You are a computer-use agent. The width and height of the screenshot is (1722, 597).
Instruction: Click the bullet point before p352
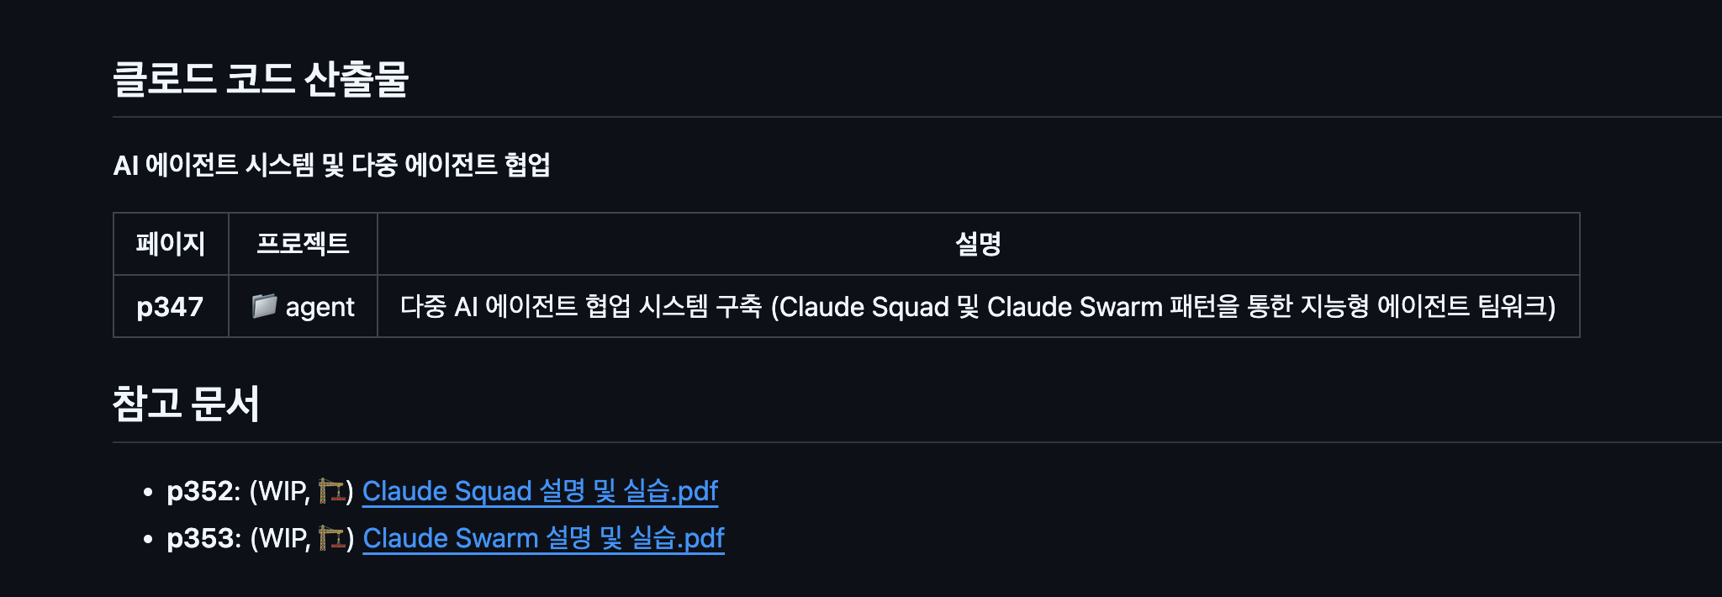(148, 492)
